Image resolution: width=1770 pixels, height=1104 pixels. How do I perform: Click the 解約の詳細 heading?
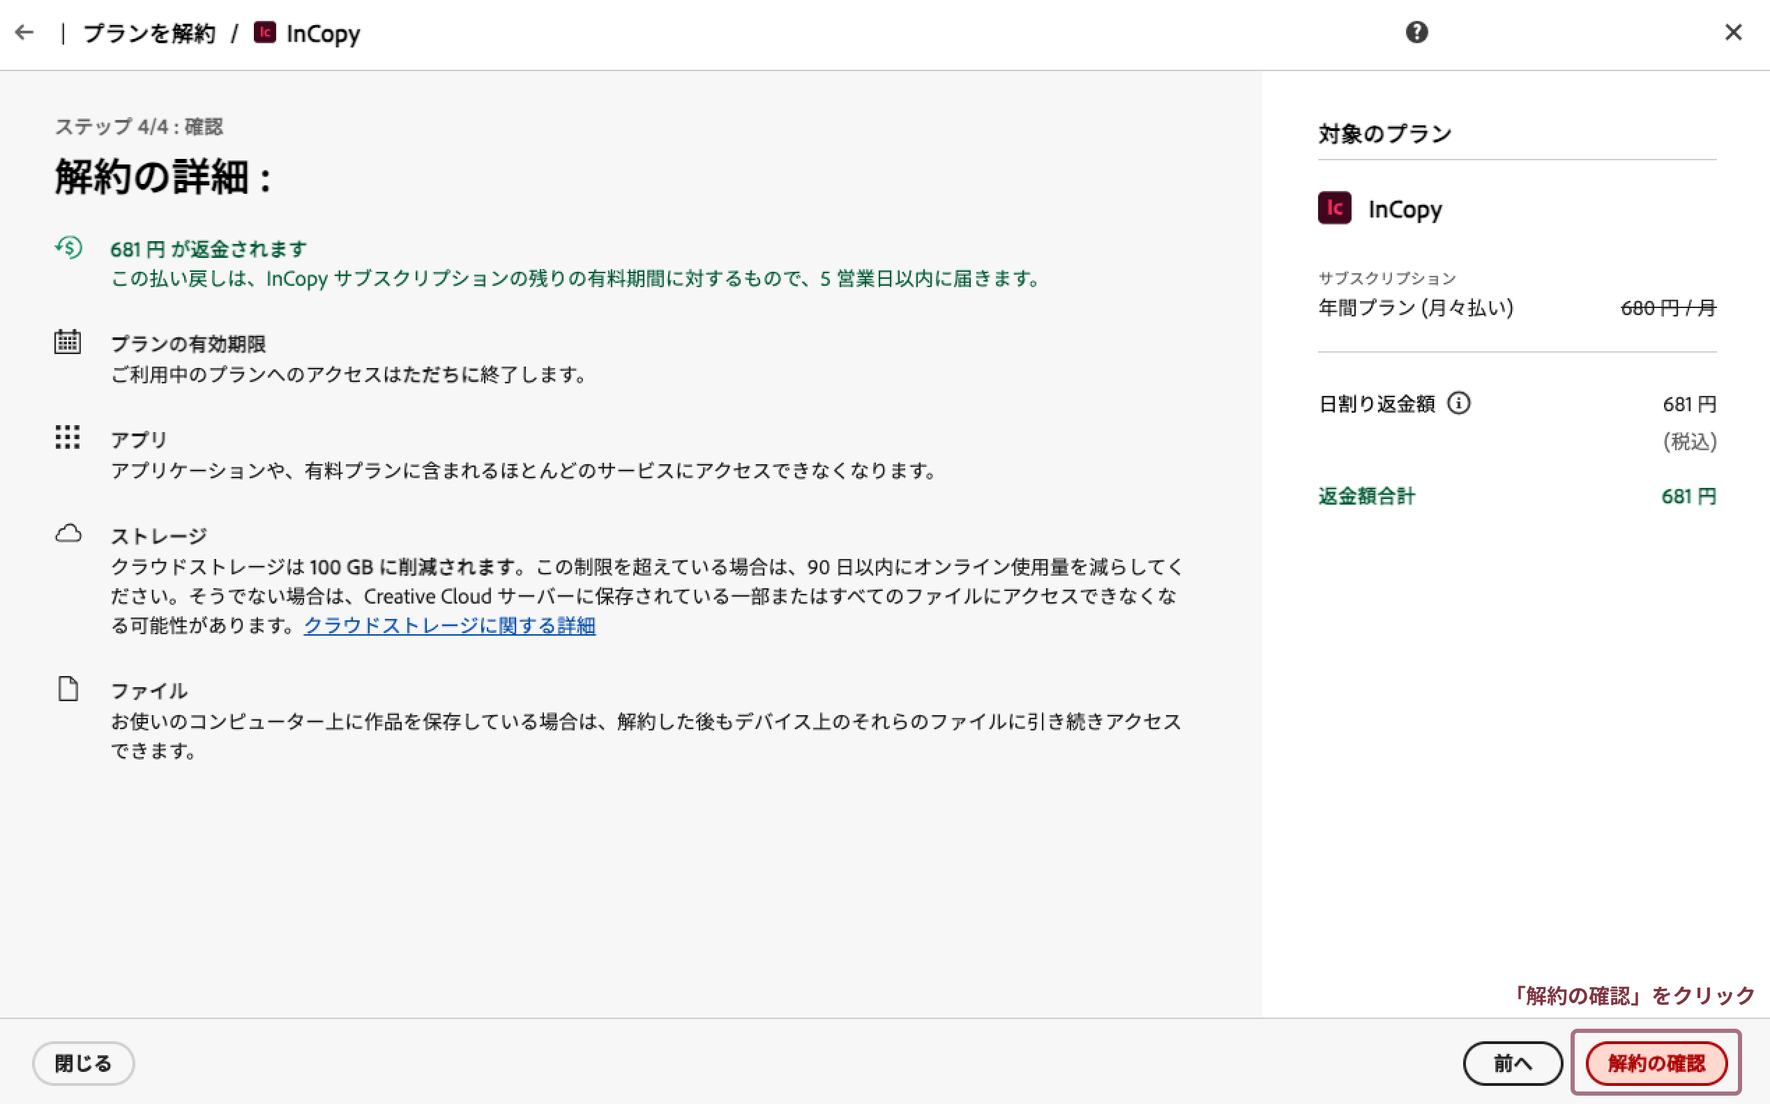click(165, 177)
